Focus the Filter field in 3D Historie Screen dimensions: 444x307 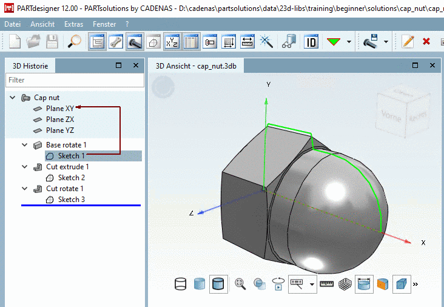tap(75, 80)
